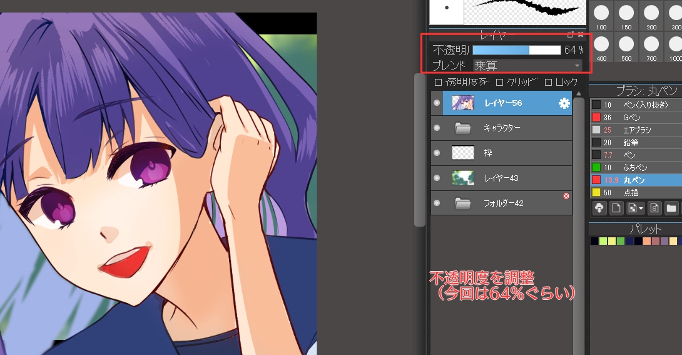
Task: Click the green color box of ふちペン
Action: click(x=596, y=168)
